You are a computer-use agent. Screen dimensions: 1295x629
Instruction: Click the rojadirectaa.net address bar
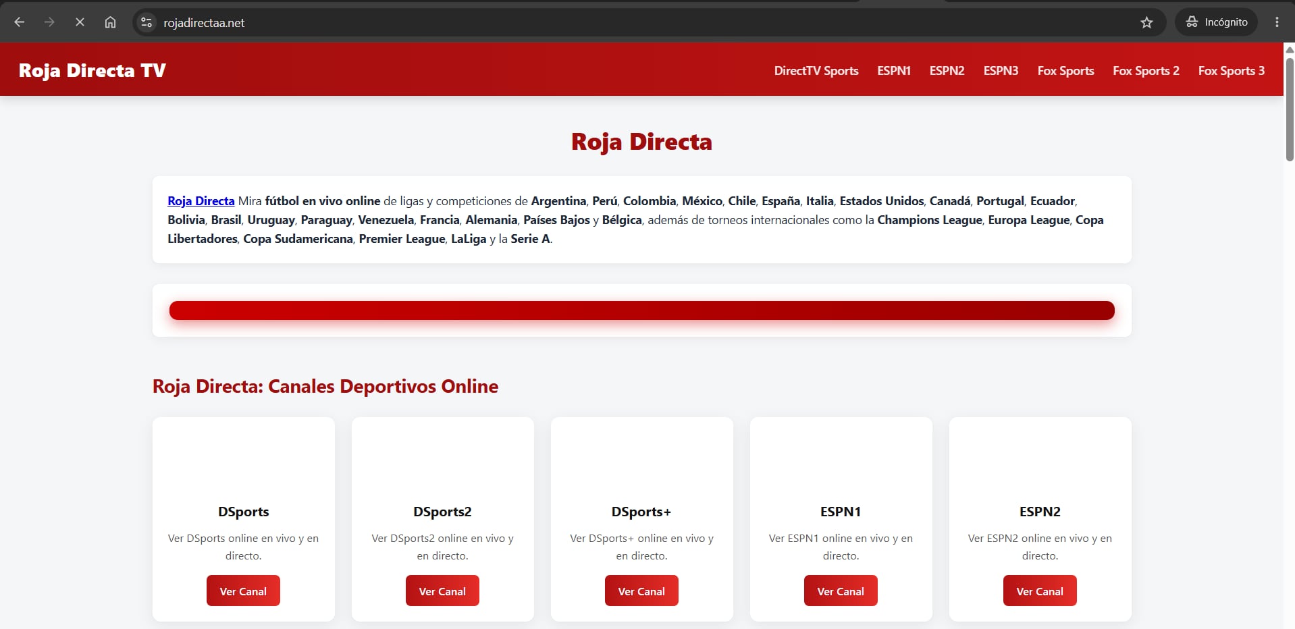[x=648, y=22]
